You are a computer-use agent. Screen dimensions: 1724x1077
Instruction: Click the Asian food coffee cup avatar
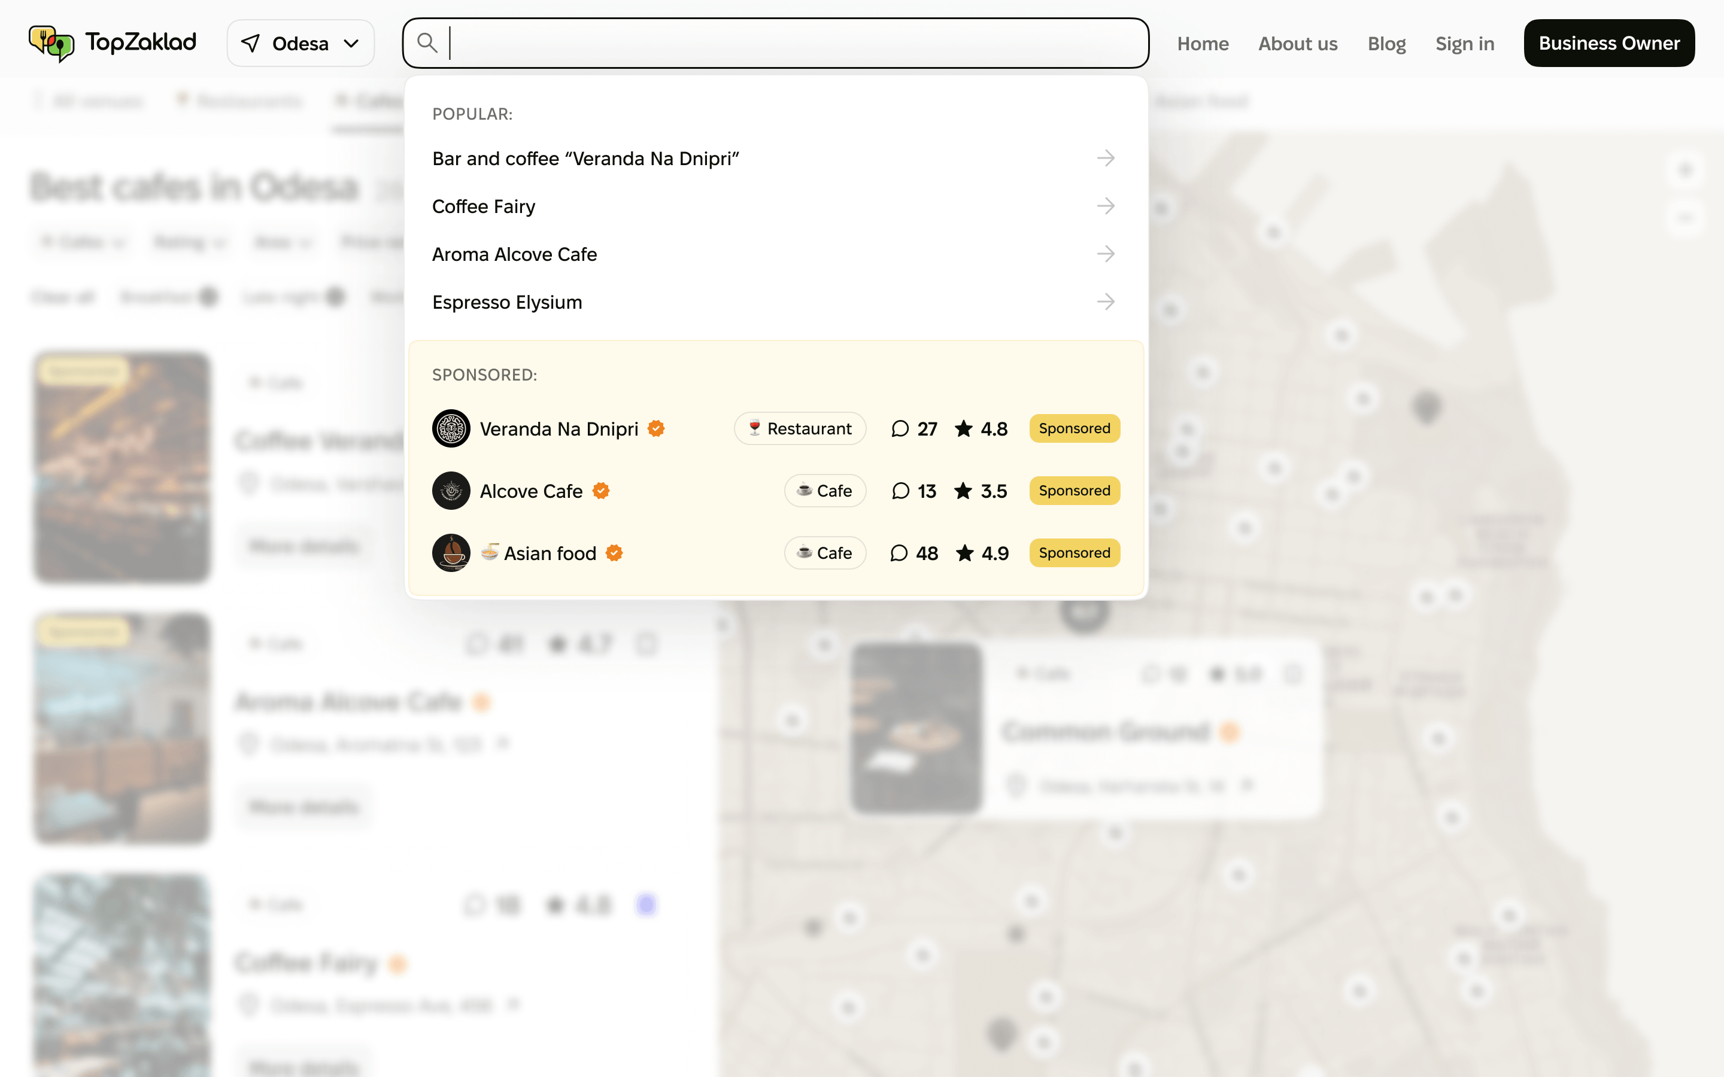pyautogui.click(x=451, y=553)
